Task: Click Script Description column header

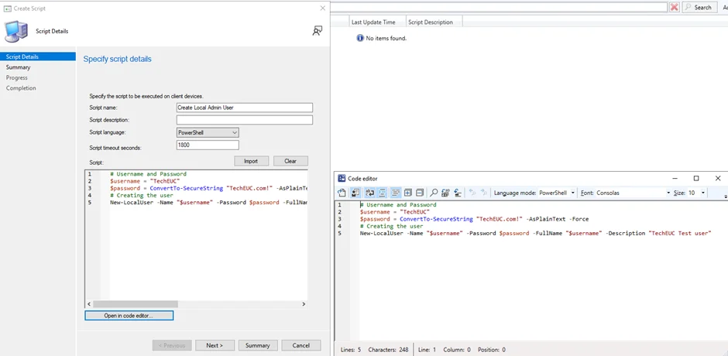Action: pyautogui.click(x=434, y=22)
